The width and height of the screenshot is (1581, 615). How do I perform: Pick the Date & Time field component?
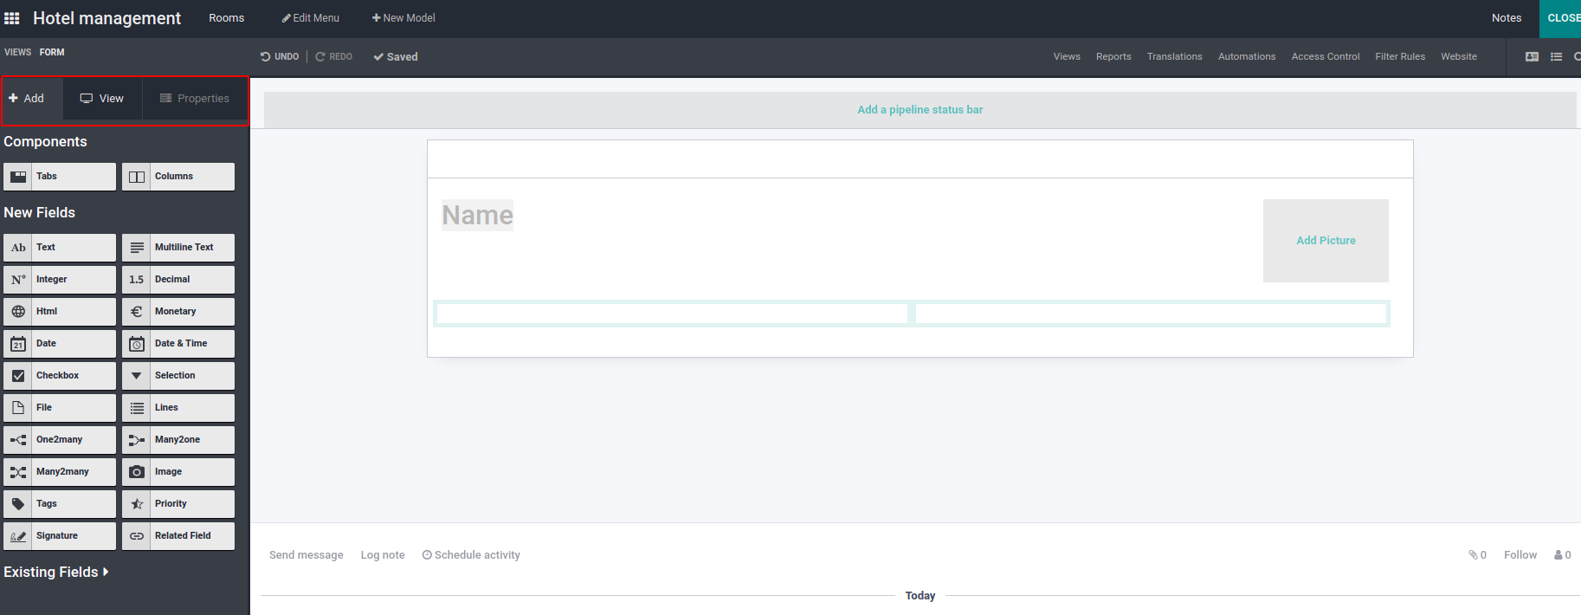click(x=178, y=344)
